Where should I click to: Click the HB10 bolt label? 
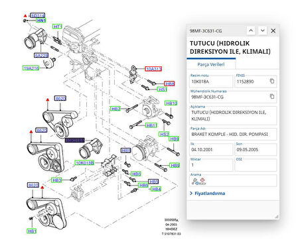171,103
